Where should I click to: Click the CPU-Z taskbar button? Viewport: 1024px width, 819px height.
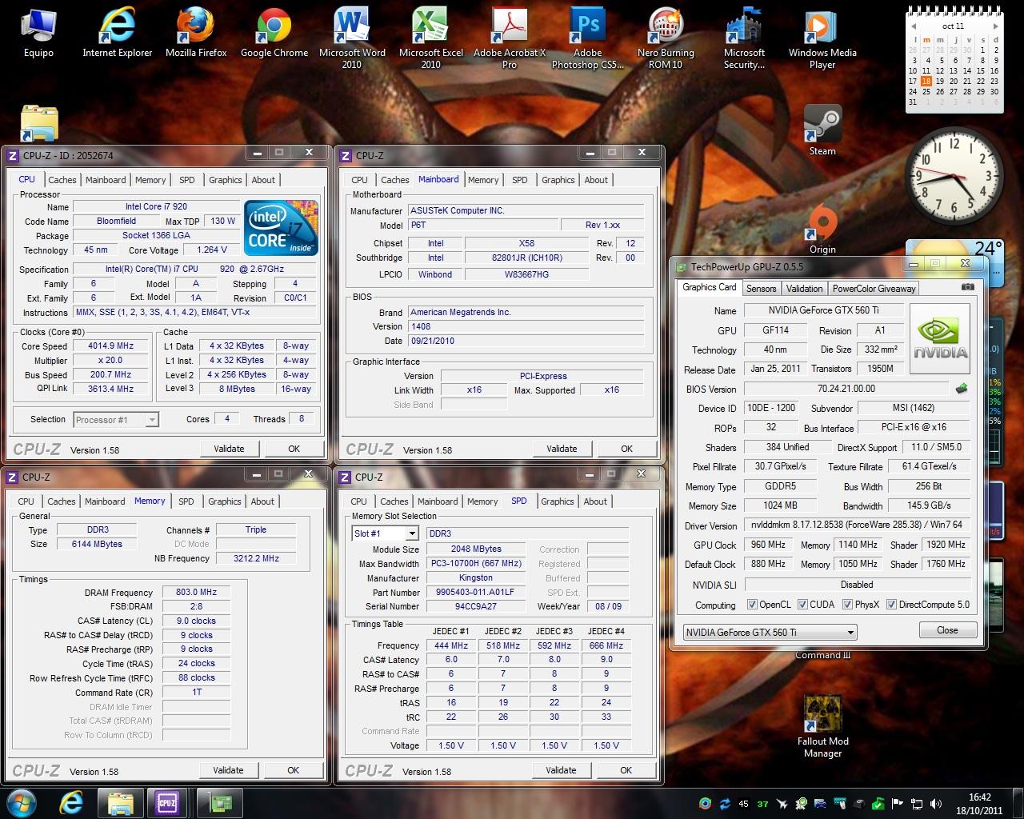click(x=167, y=803)
